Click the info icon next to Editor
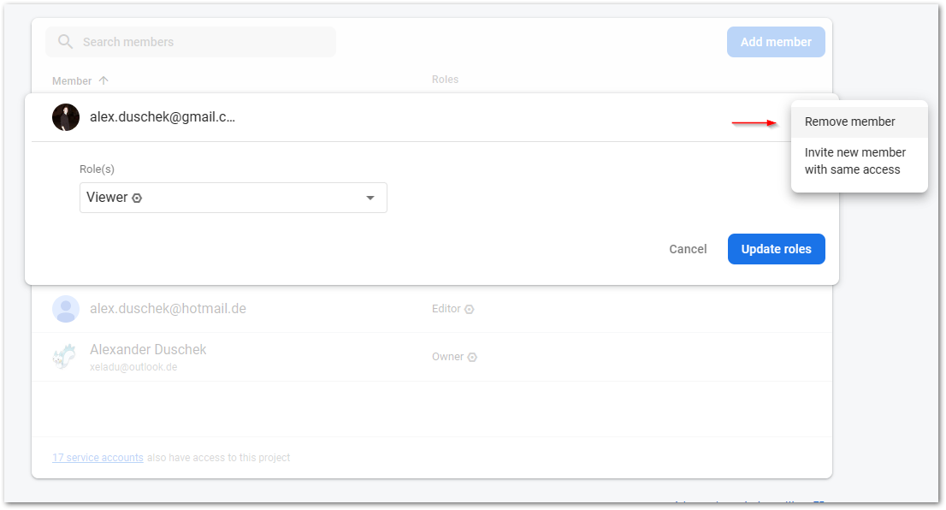The height and width of the screenshot is (510, 946). [470, 309]
